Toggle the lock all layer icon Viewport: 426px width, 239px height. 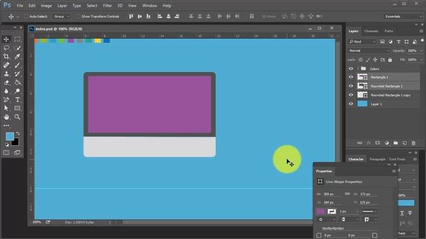point(390,60)
